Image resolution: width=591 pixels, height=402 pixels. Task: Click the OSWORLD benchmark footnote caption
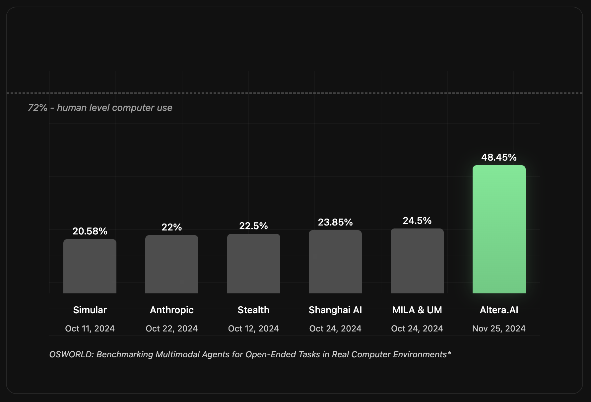pyautogui.click(x=250, y=354)
